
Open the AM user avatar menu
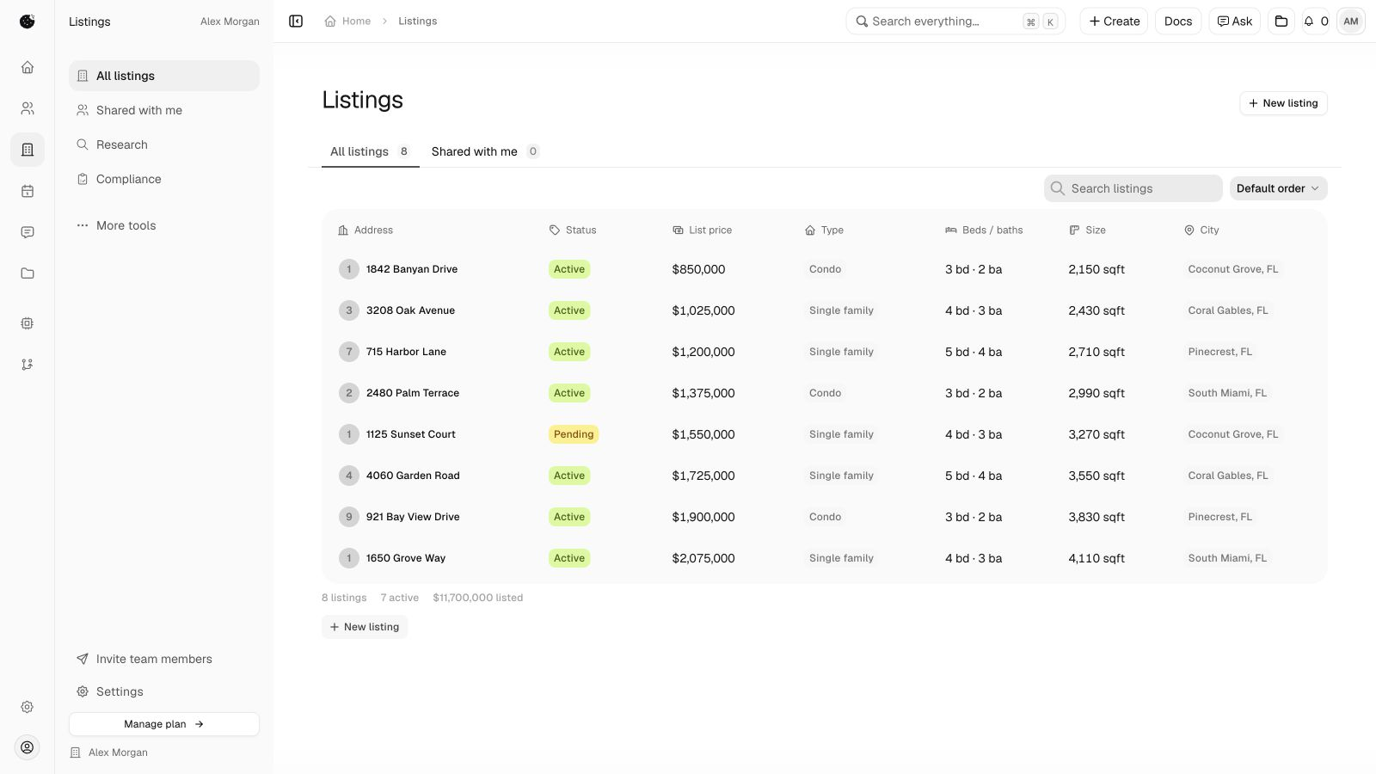tap(1351, 21)
